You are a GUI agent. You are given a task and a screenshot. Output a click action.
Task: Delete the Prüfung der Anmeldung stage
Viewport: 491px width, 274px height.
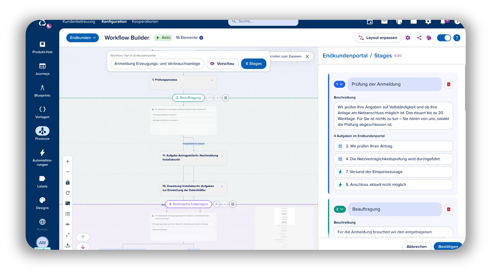pos(449,84)
